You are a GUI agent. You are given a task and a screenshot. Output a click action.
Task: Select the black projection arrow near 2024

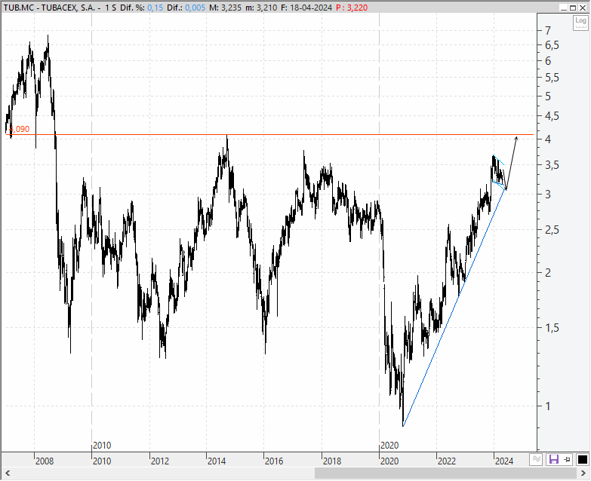pyautogui.click(x=512, y=163)
